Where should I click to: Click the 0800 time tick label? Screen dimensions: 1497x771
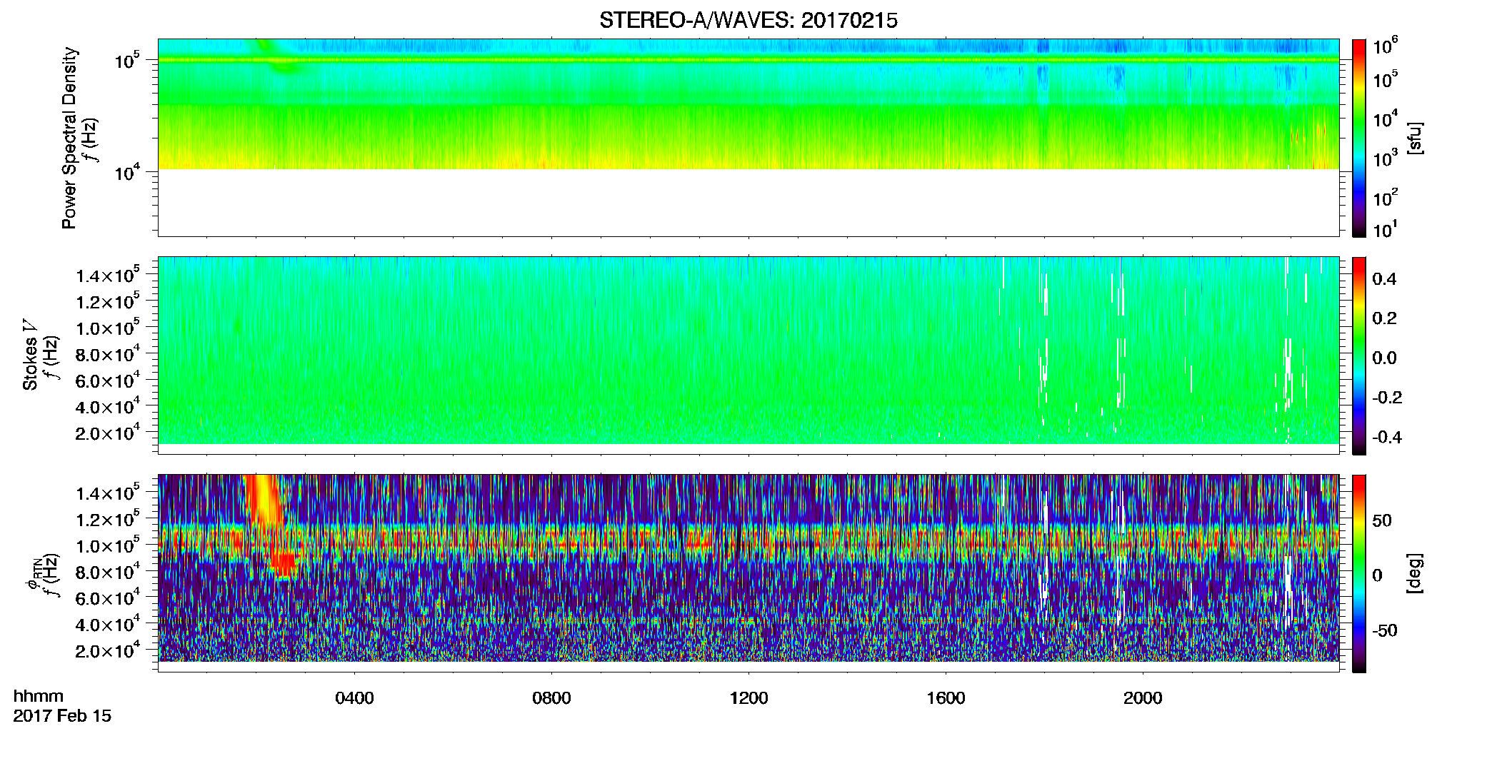click(x=551, y=698)
